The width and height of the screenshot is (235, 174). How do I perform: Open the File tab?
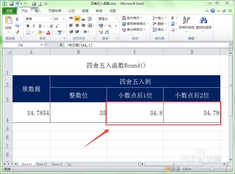pos(9,11)
